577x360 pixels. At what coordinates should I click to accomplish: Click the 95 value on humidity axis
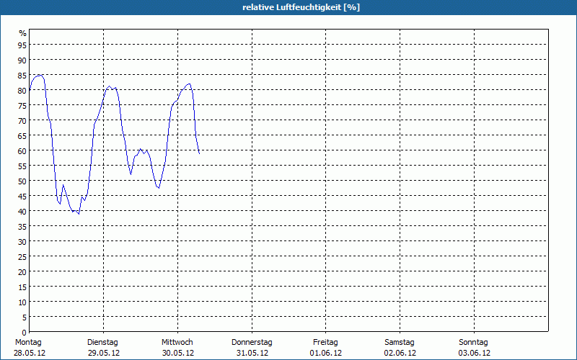click(x=22, y=45)
